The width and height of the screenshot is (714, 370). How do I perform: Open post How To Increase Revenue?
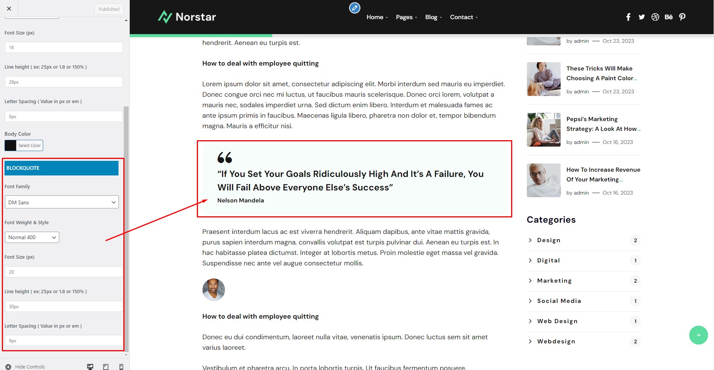tap(603, 175)
